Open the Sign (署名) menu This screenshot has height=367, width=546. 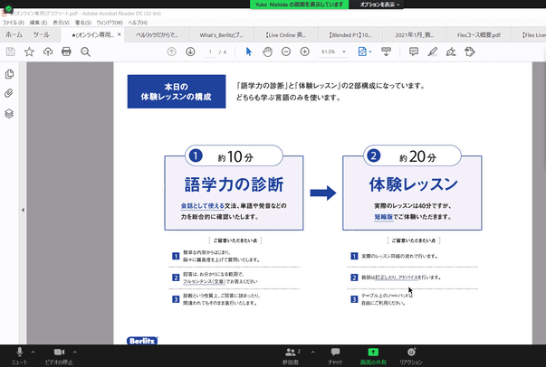[x=83, y=23]
